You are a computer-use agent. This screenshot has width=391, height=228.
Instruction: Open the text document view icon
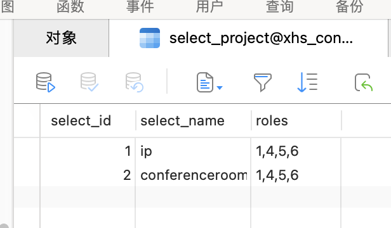pyautogui.click(x=205, y=82)
